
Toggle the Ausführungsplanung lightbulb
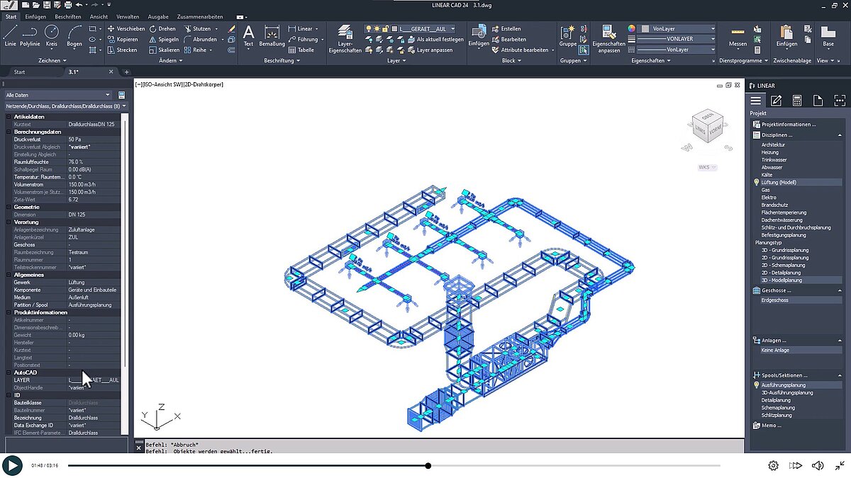click(x=757, y=385)
